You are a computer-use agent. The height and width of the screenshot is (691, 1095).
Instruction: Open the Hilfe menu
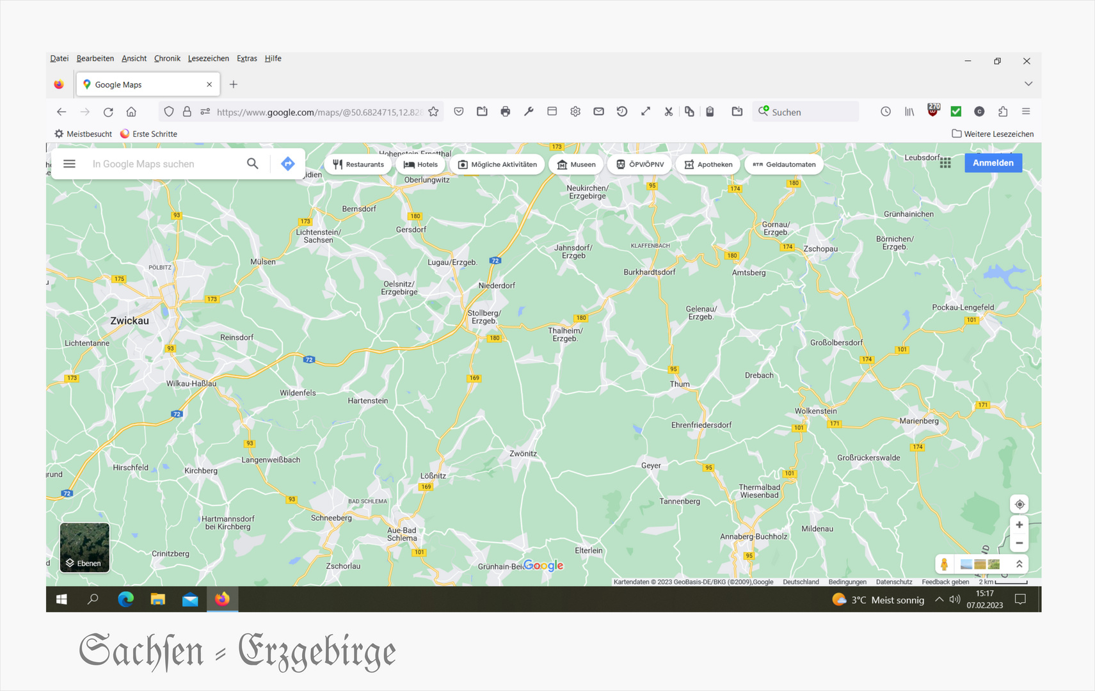[x=273, y=58]
